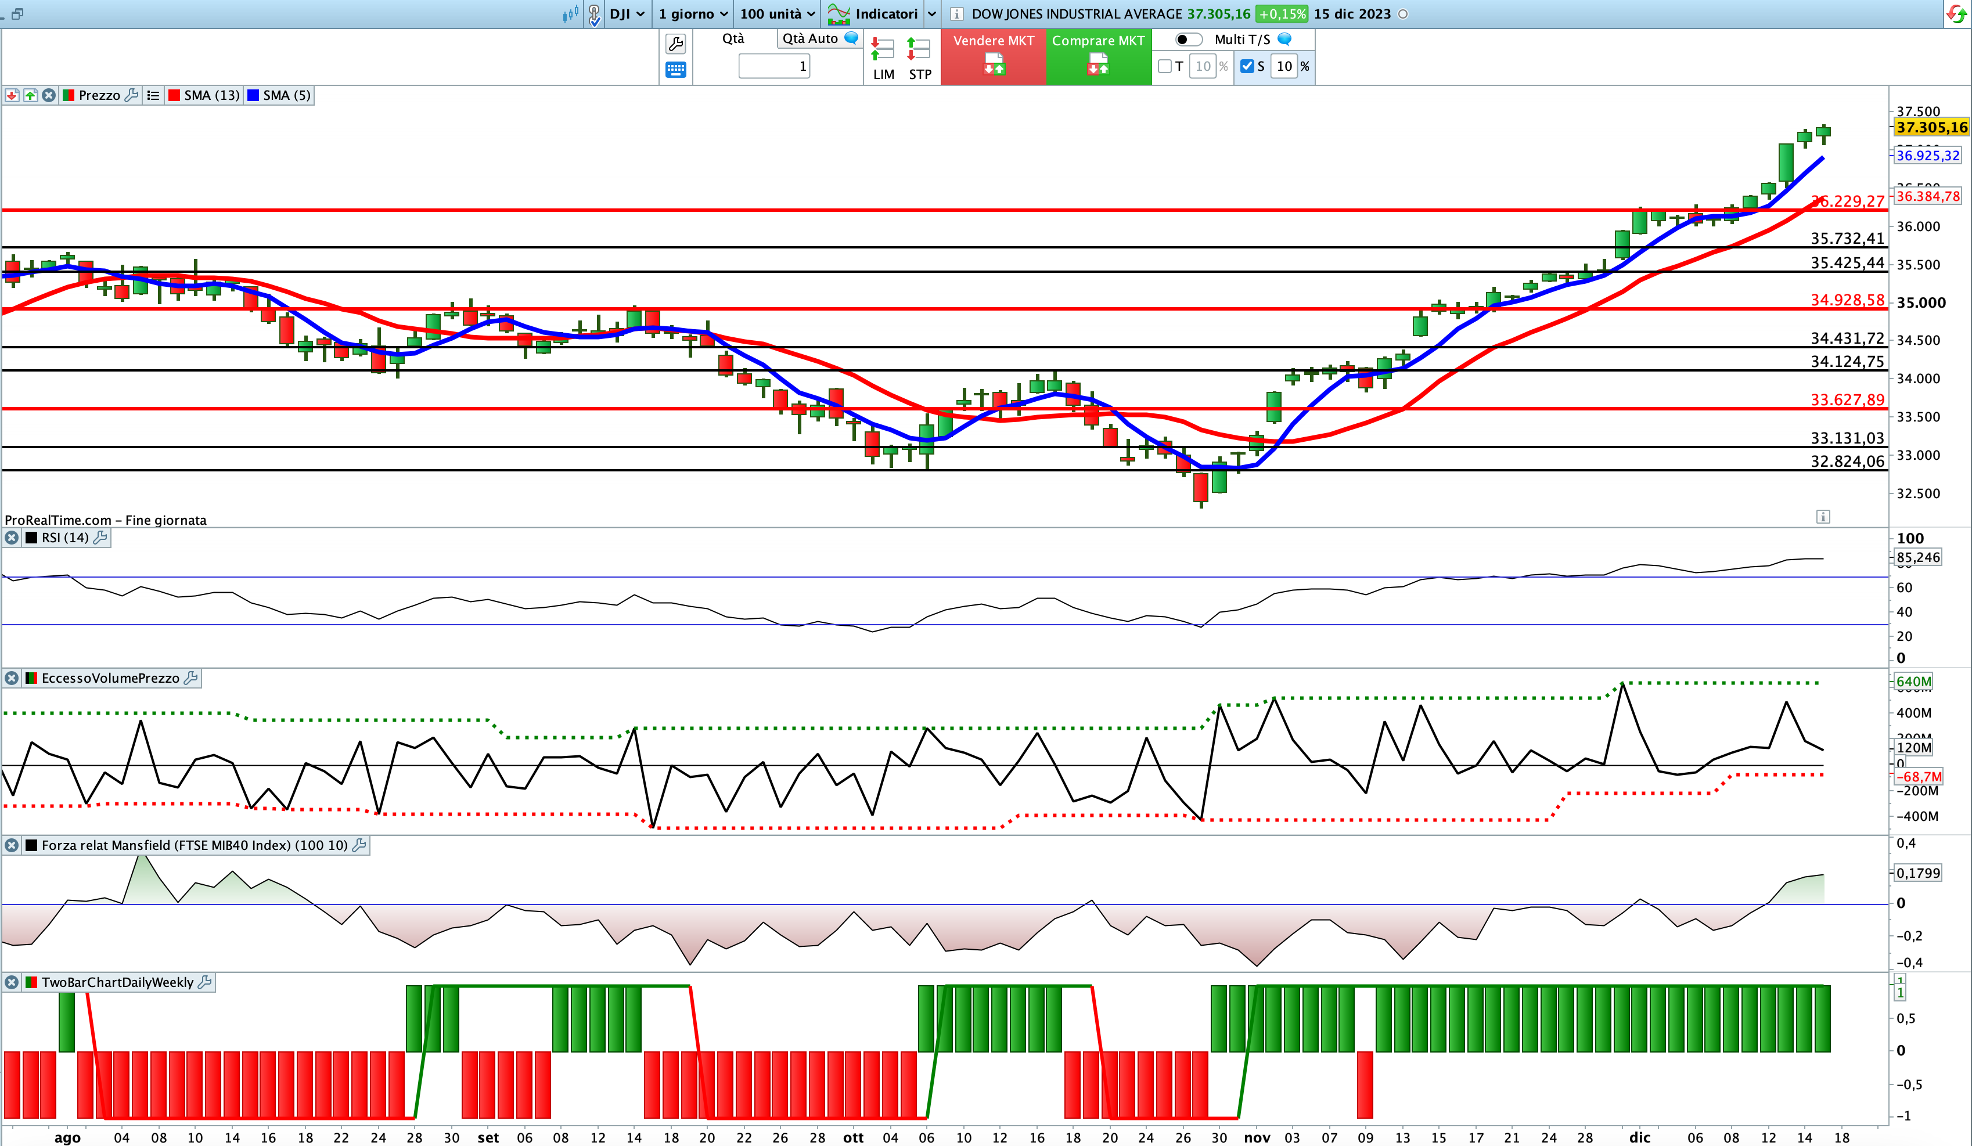The image size is (1972, 1146).
Task: Click the Indicatori button
Action: point(887,14)
